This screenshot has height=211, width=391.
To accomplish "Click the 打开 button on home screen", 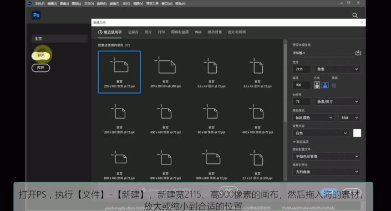I will [x=40, y=68].
